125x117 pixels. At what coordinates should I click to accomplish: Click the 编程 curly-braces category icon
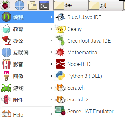point(6,17)
